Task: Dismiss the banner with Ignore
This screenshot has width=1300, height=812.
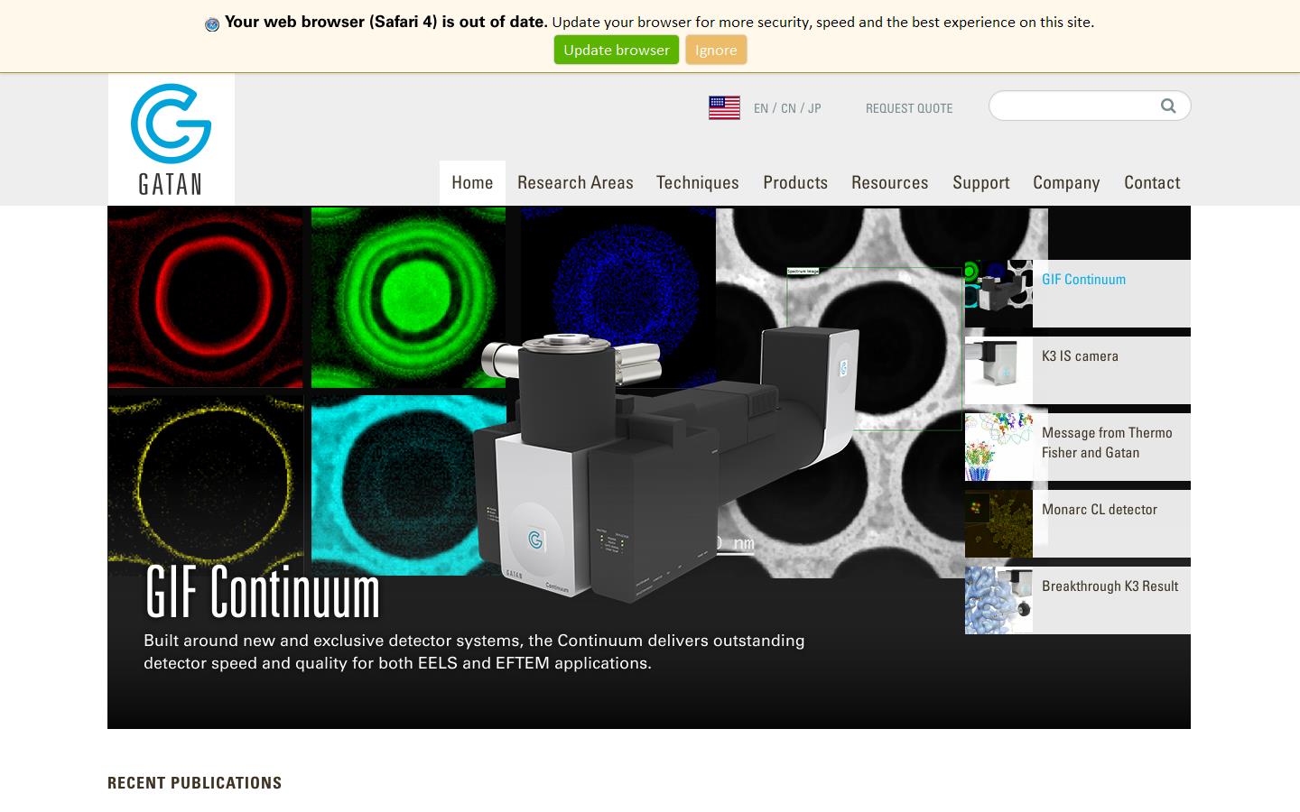Action: click(x=716, y=50)
